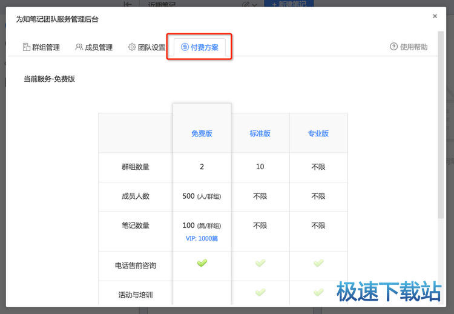This screenshot has width=454, height=314.
Task: Click 电话售前咨询 checkmark under 专业版
Action: (x=318, y=262)
